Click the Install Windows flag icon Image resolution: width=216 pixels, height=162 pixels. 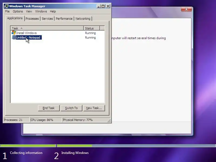(14, 33)
